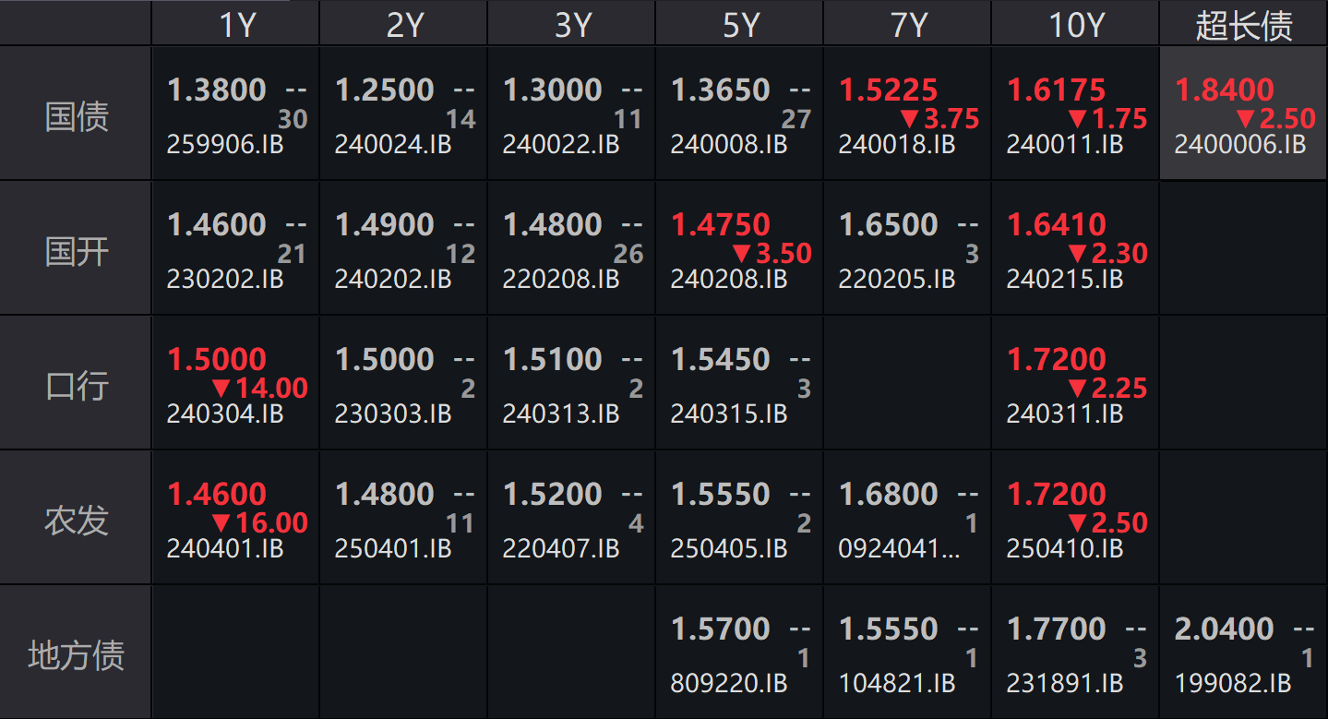
Task: Open bond code 809220.IB
Action: pos(729,684)
